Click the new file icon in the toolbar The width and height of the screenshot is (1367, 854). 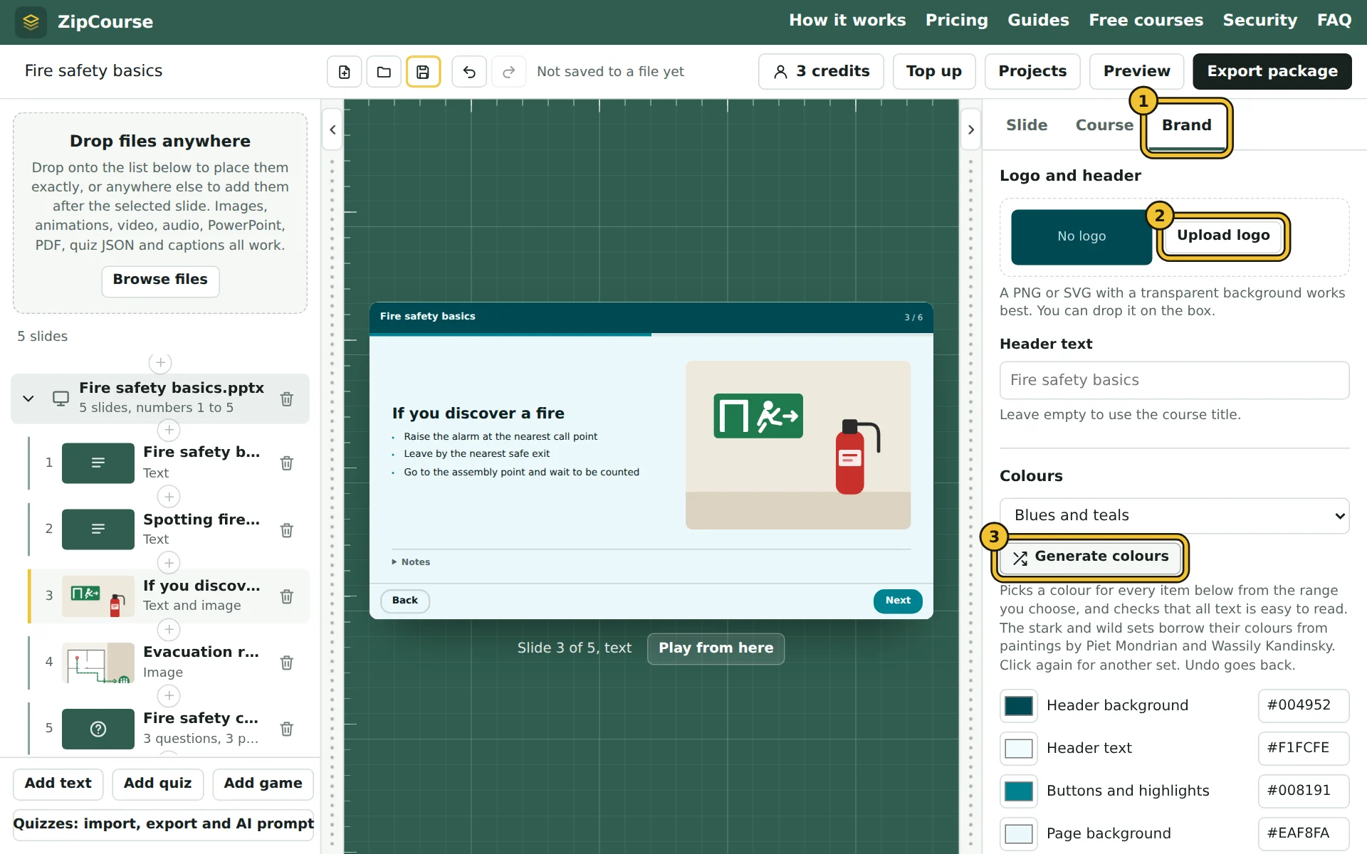pos(345,72)
